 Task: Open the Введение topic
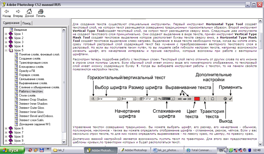(x=20, y=30)
